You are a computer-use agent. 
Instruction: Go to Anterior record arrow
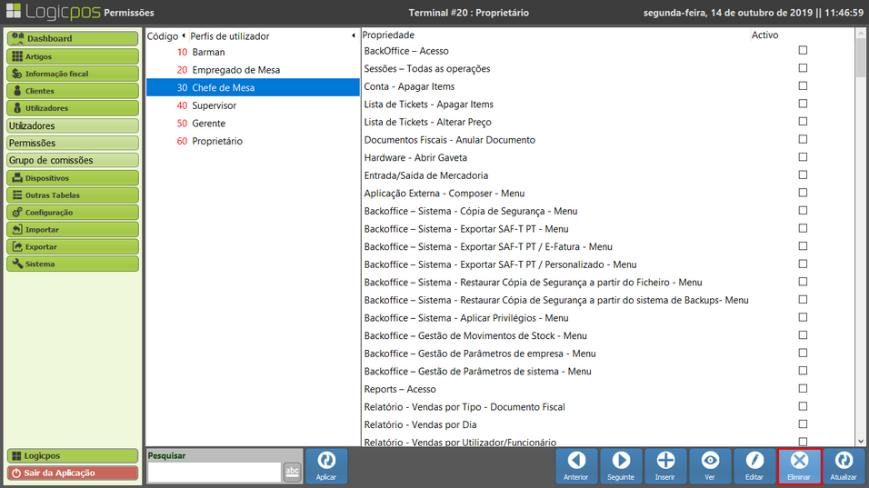coord(576,466)
